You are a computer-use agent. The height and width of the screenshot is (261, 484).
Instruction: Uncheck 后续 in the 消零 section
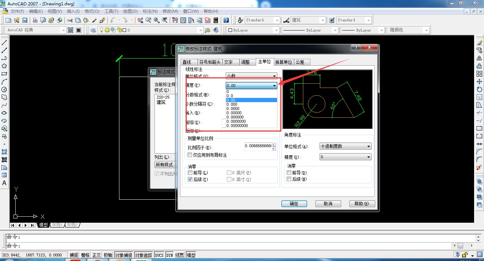pos(190,179)
